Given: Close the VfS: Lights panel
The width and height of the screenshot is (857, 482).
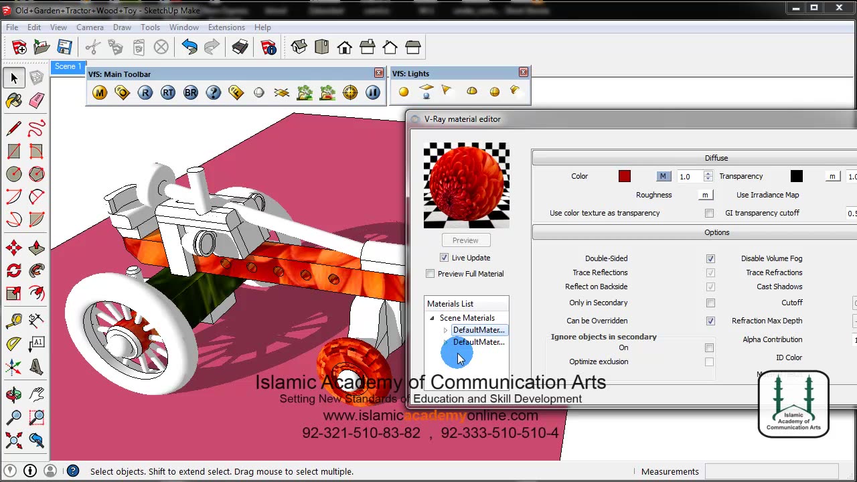Looking at the screenshot, I should click(524, 72).
